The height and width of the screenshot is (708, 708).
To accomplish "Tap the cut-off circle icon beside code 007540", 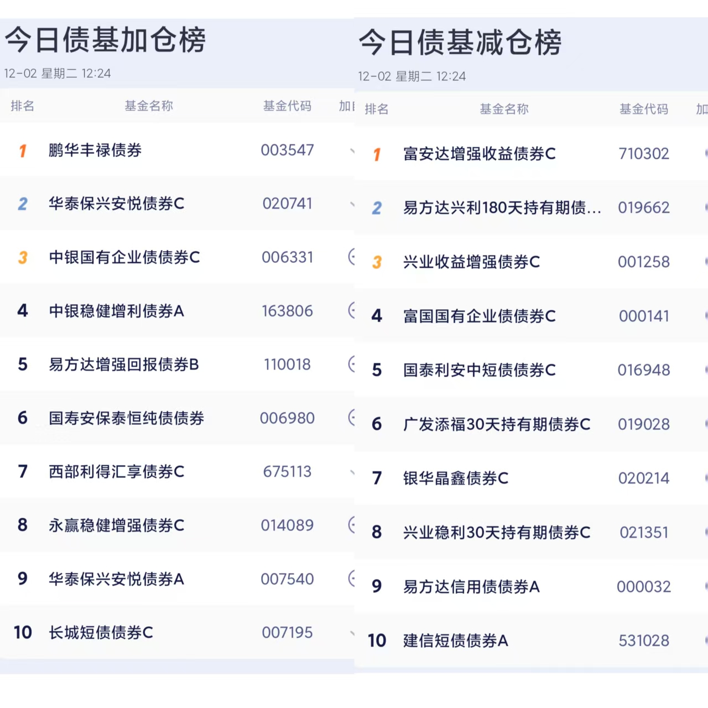I will point(351,579).
